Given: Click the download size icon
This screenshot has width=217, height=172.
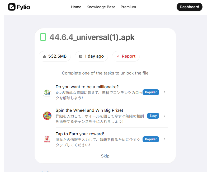Looking at the screenshot, I should [x=45, y=56].
